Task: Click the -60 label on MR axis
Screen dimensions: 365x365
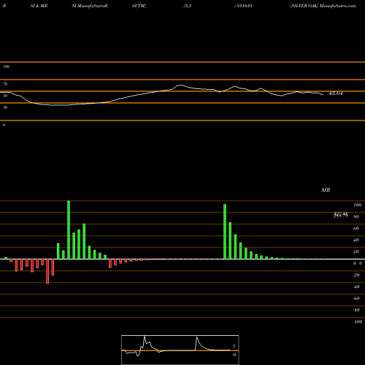Action: coord(356,299)
